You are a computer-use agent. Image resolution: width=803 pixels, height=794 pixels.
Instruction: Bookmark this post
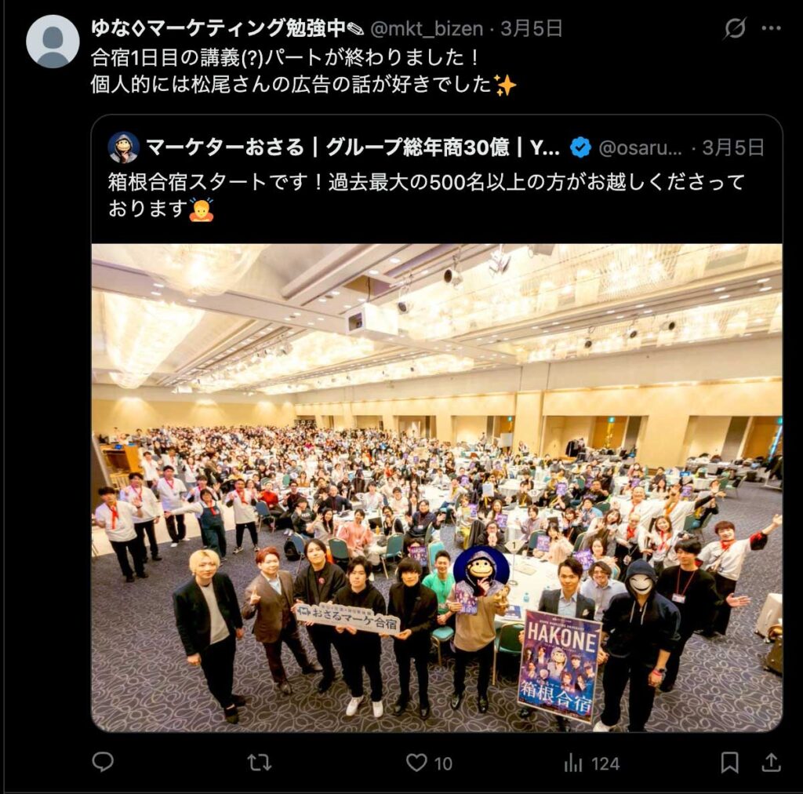[x=729, y=763]
